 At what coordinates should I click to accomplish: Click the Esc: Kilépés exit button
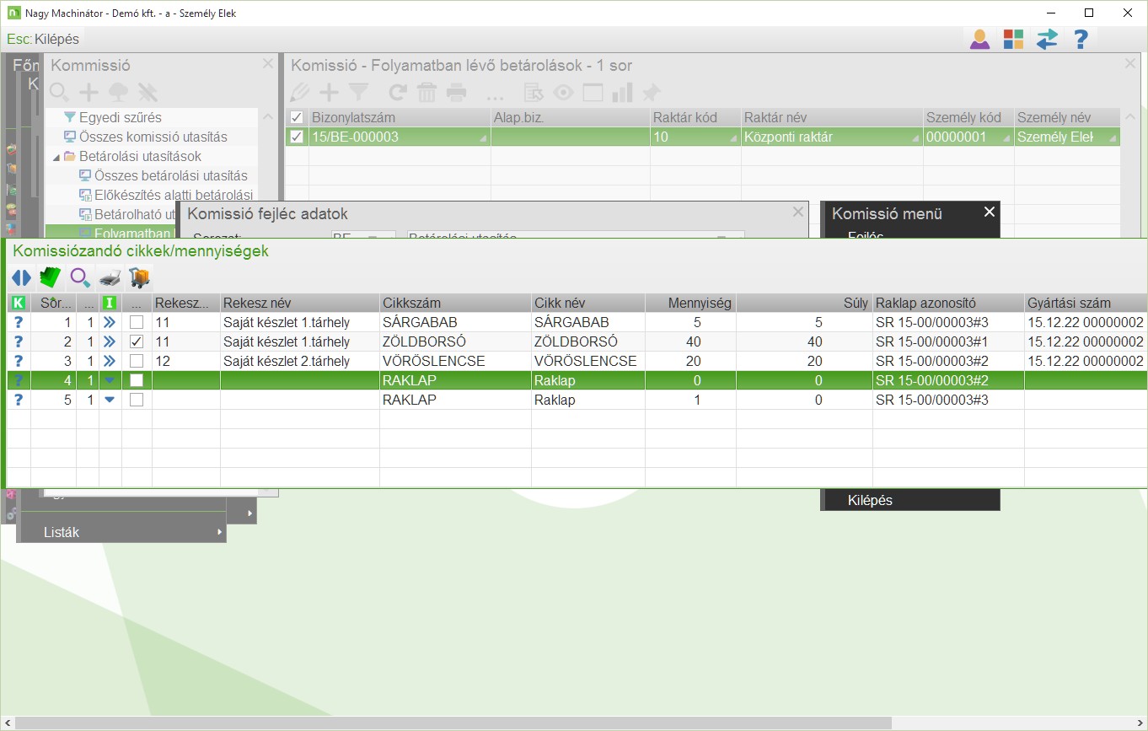43,39
